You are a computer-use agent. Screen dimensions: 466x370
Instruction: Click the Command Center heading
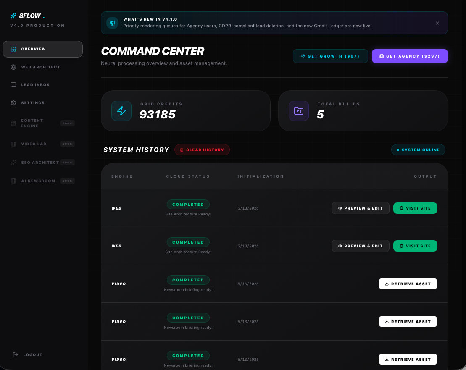tap(153, 51)
